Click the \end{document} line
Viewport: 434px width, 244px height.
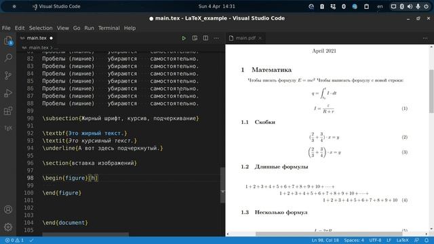(x=65, y=223)
